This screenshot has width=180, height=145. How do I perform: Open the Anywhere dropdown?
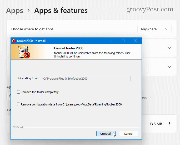point(154,29)
